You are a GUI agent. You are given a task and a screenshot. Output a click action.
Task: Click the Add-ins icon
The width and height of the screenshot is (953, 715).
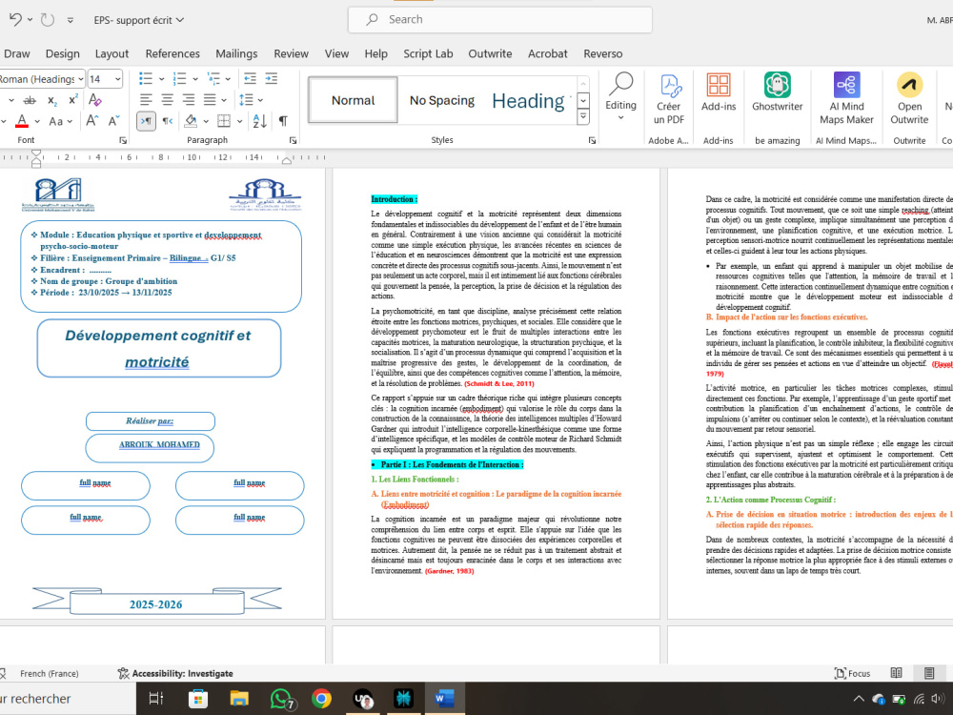tap(719, 92)
